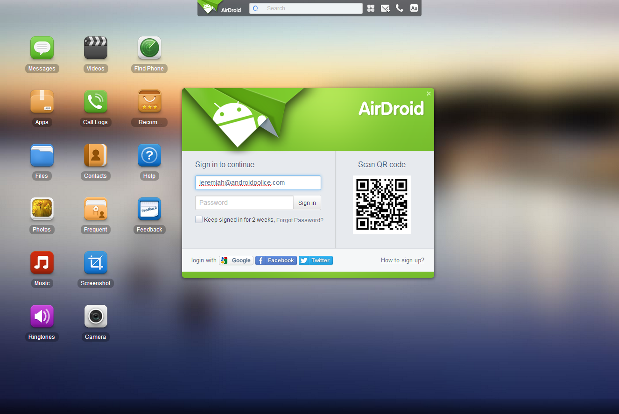Launch Find Phone
The height and width of the screenshot is (414, 619).
[149, 48]
